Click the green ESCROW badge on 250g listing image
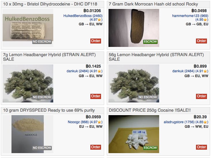This screenshot has height=158, width=215. tap(150, 148)
